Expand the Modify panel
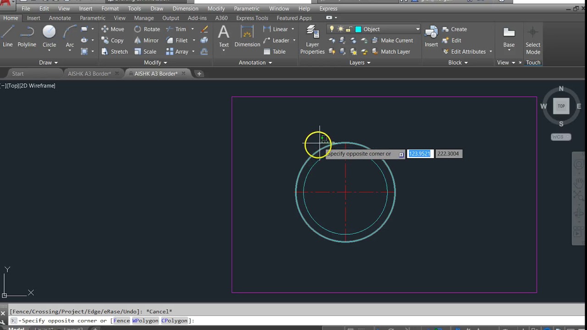Image resolution: width=587 pixels, height=330 pixels. tap(155, 63)
